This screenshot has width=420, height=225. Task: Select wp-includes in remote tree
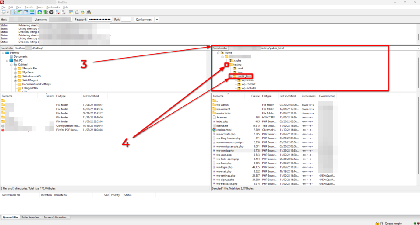(x=249, y=88)
